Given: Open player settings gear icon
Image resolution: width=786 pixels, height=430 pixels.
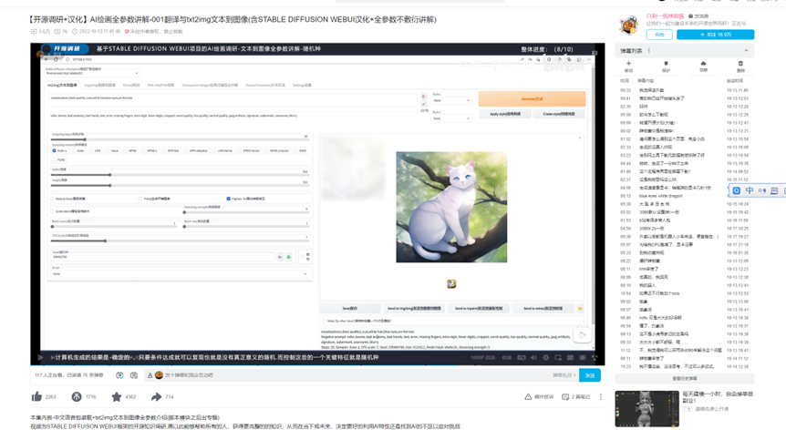Looking at the screenshot, I should coord(546,358).
